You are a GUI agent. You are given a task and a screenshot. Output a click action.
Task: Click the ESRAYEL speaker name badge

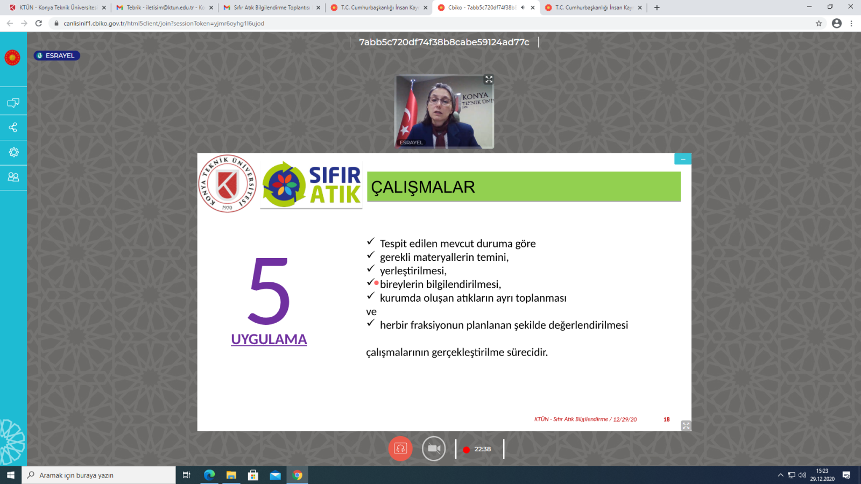(x=57, y=55)
